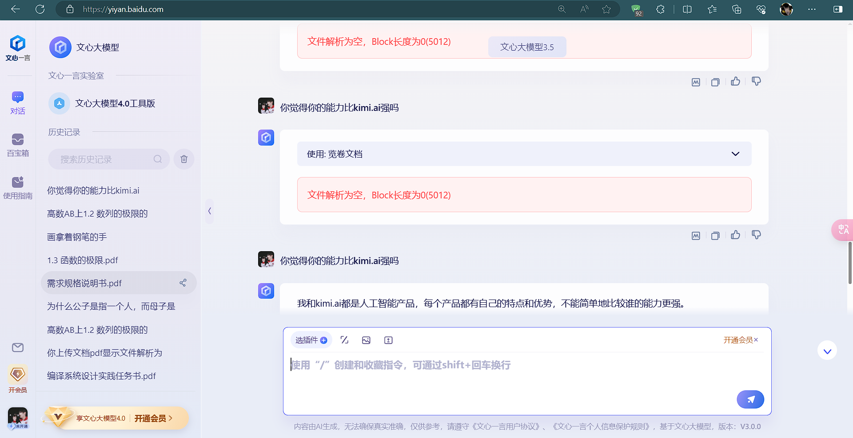Upload a file via the document icon
The image size is (853, 438).
point(388,340)
